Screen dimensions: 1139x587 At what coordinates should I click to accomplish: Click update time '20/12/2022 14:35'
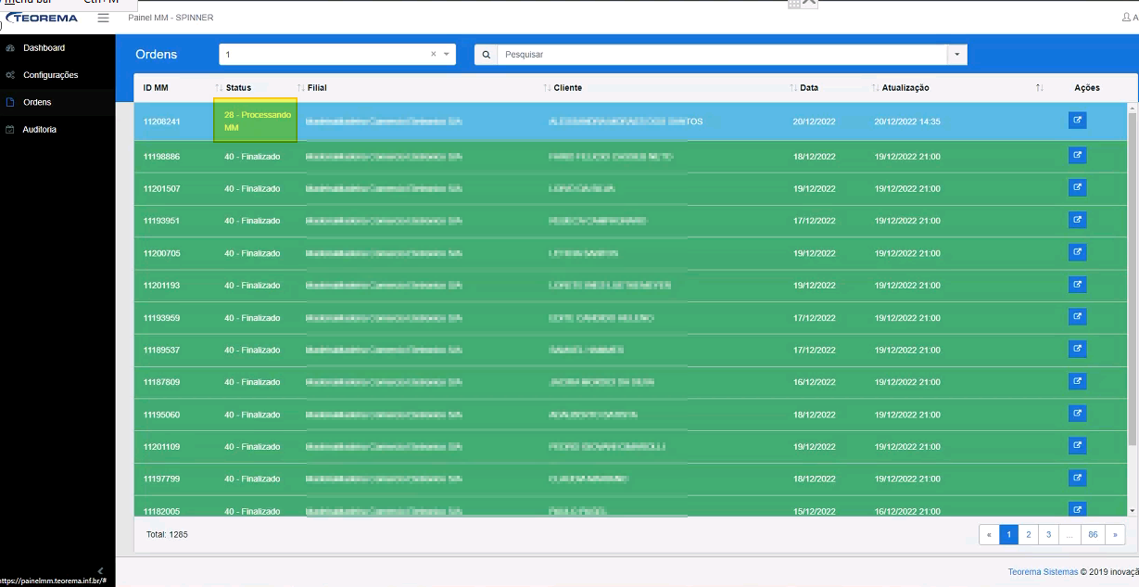[907, 121]
